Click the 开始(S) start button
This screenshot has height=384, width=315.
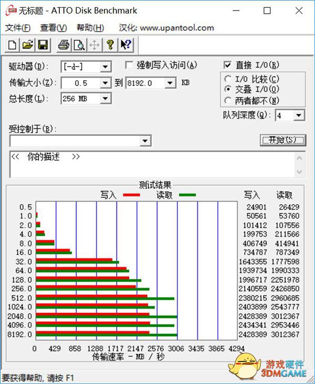[x=283, y=140]
